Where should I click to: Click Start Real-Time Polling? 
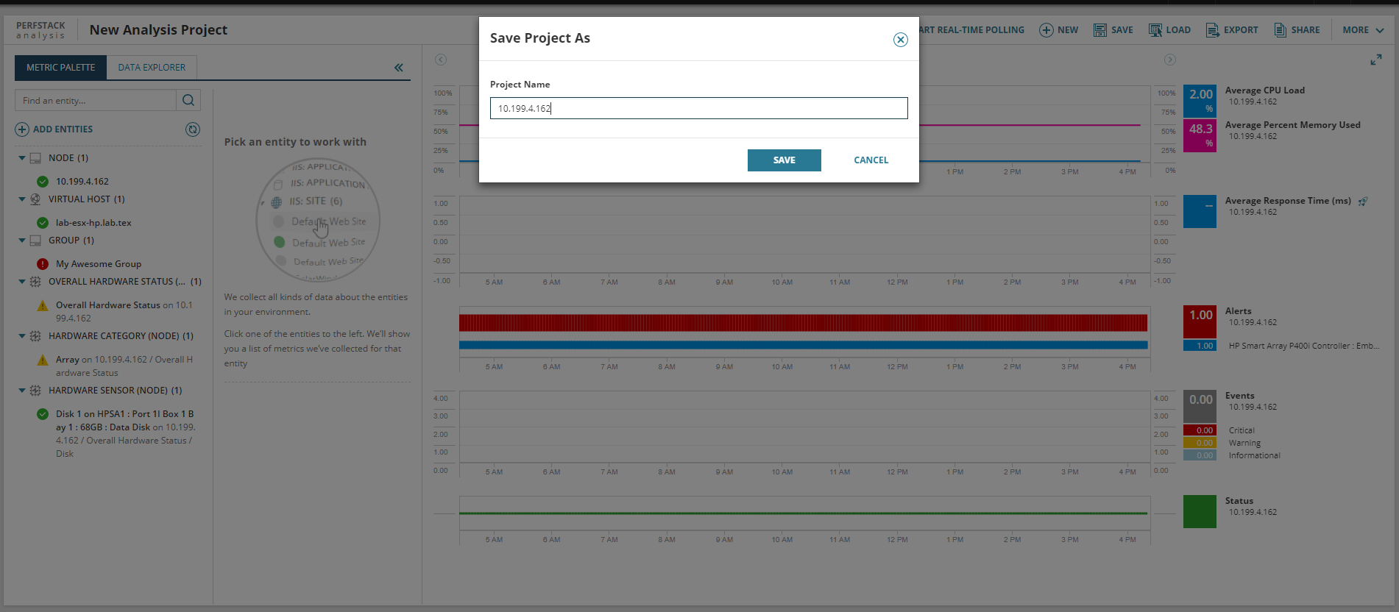(x=971, y=30)
